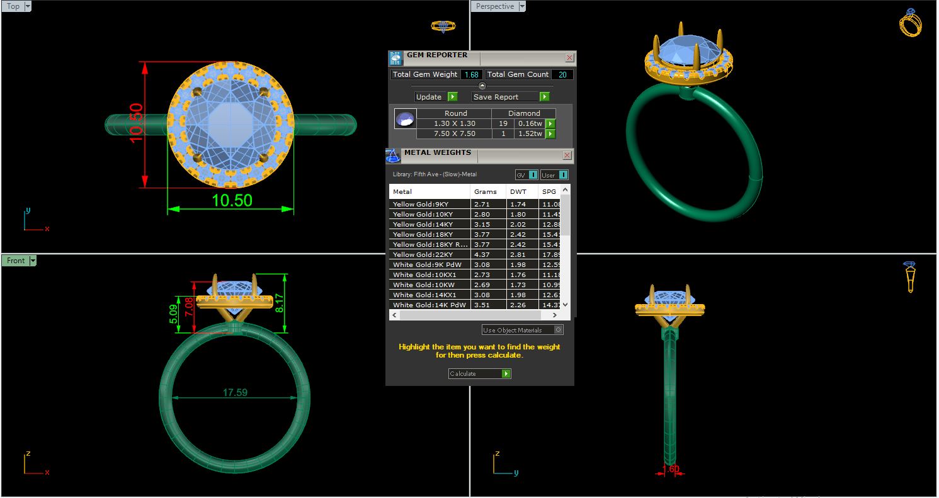Click the Calculate green arrow icon
The height and width of the screenshot is (498, 939).
(x=506, y=374)
